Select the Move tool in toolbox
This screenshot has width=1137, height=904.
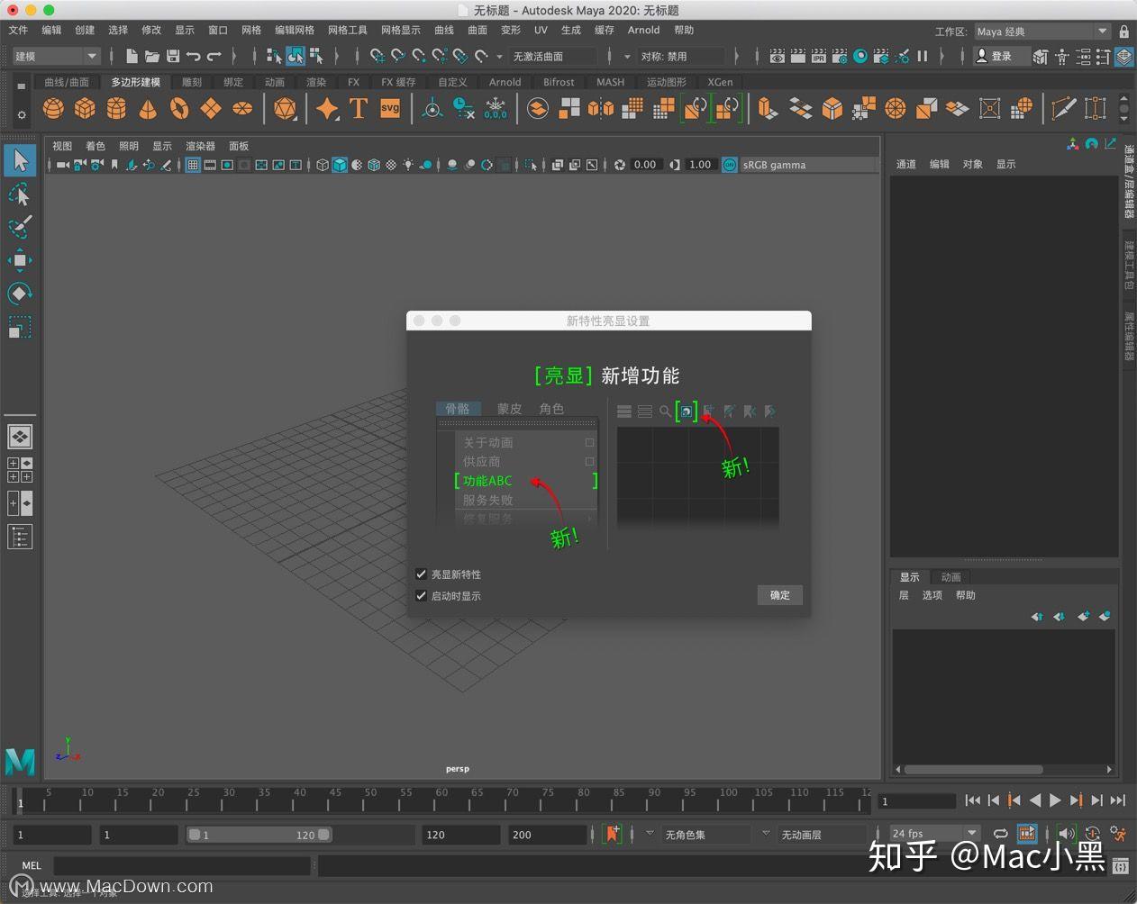[20, 260]
